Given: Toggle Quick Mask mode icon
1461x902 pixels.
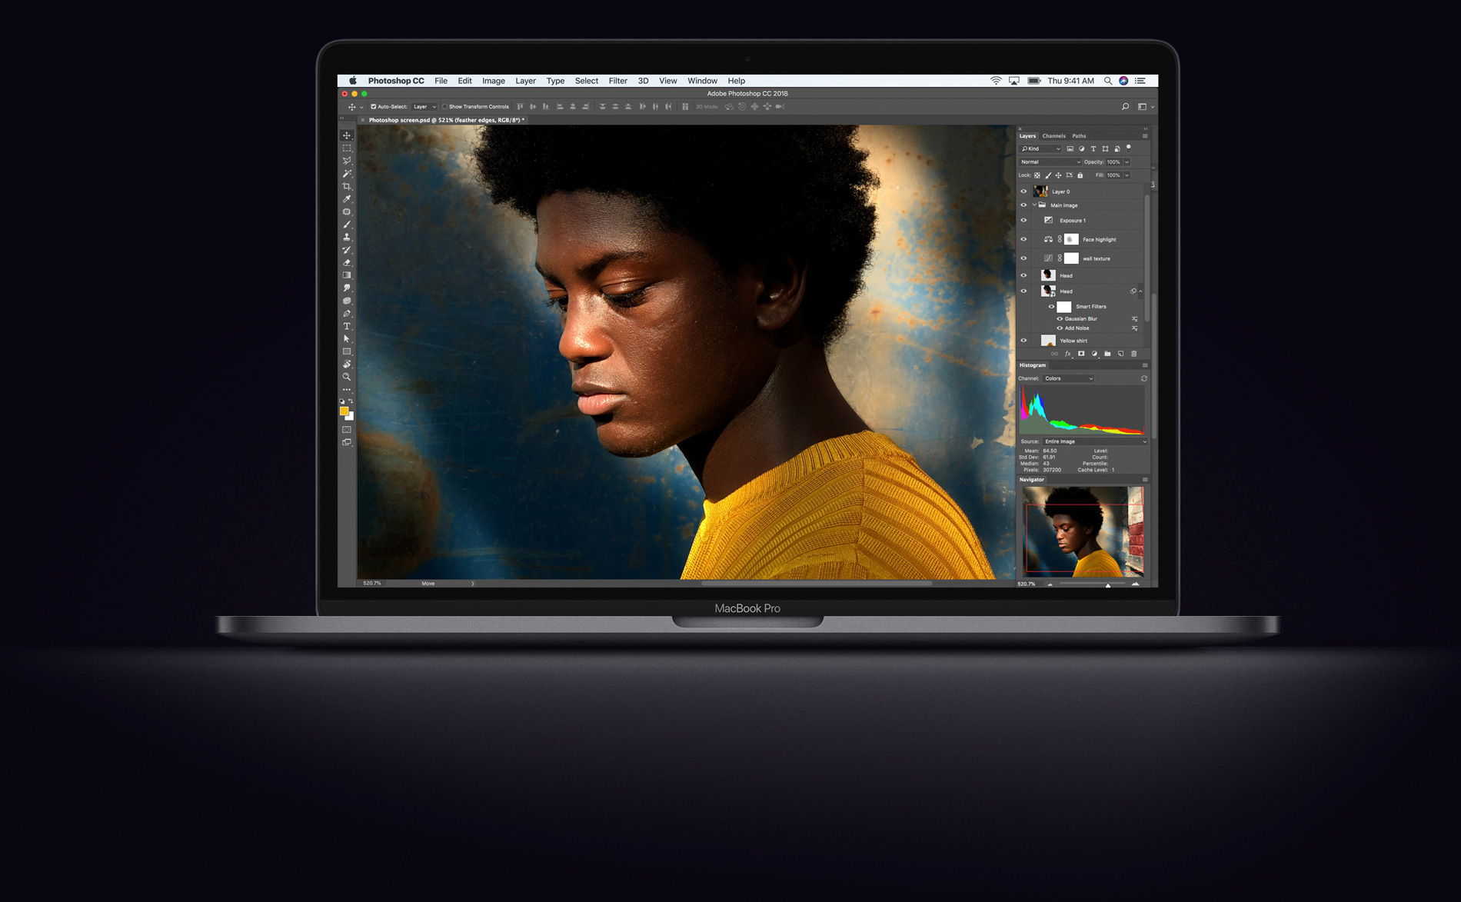Looking at the screenshot, I should tap(347, 430).
